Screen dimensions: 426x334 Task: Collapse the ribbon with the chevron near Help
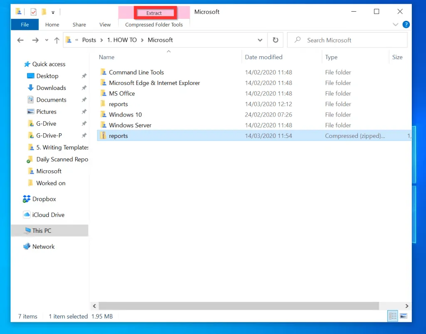click(x=395, y=25)
